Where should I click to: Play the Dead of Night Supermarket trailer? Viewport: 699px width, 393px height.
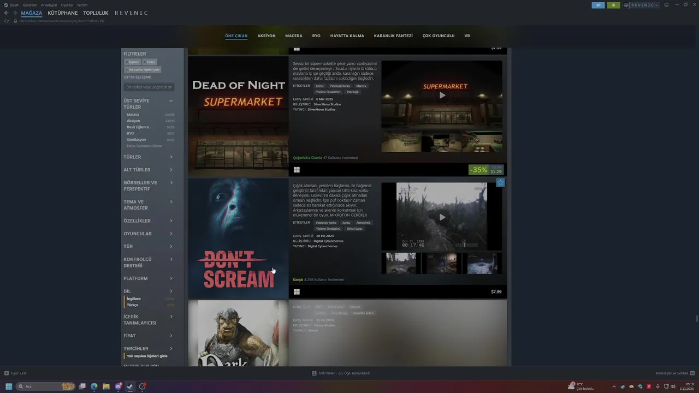tap(442, 95)
